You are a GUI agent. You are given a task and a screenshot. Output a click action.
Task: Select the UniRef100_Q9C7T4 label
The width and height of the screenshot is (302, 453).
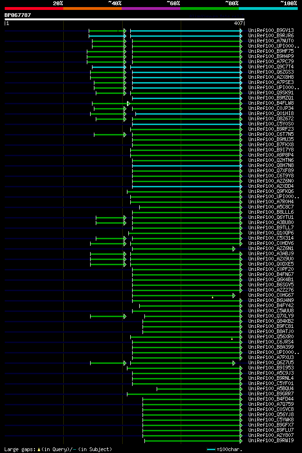click(271, 67)
